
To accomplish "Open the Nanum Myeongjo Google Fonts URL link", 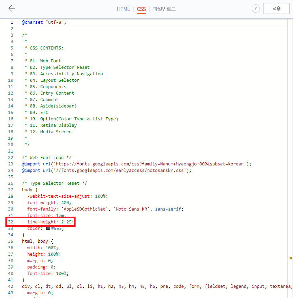I will 150,164.
